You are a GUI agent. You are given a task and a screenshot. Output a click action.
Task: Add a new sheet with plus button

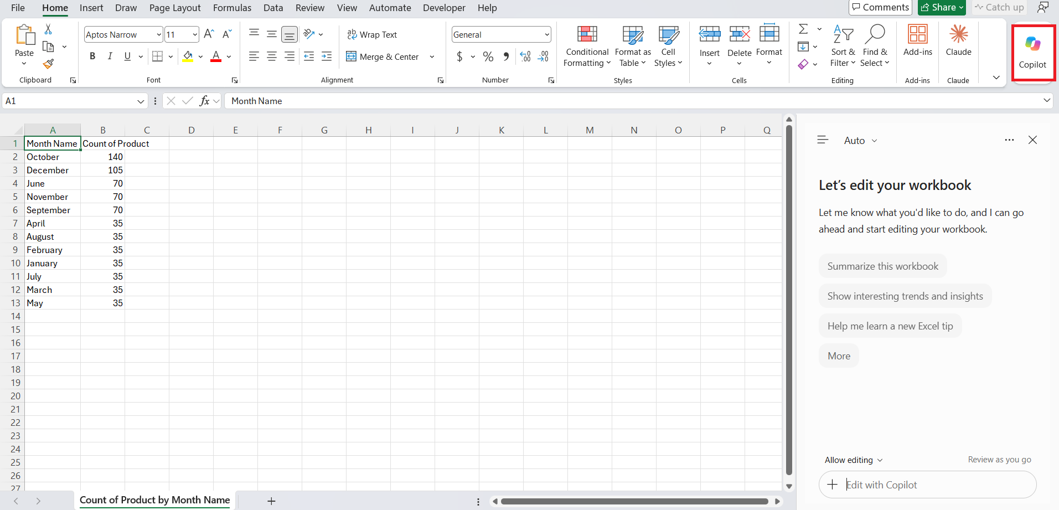click(271, 501)
